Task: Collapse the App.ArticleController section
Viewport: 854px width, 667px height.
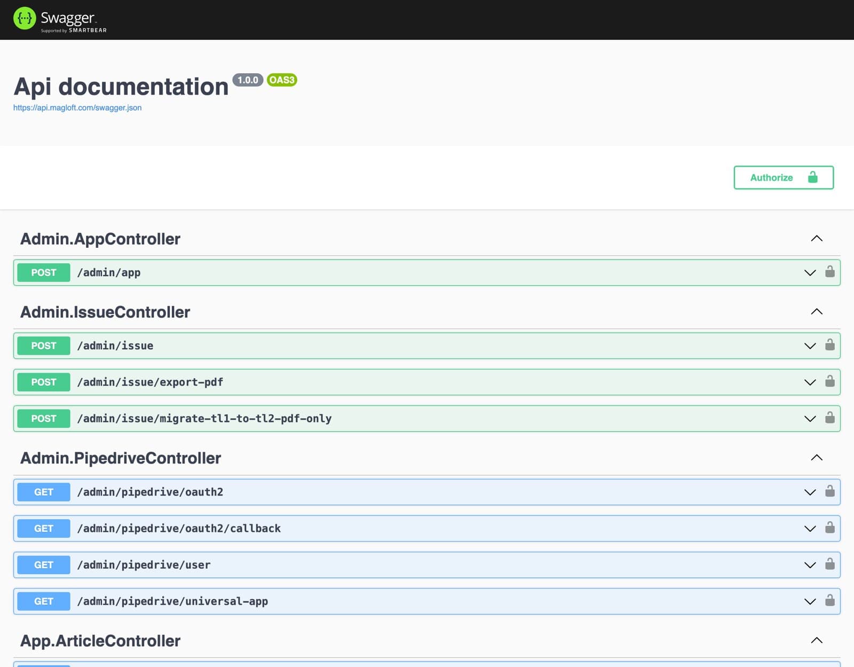Action: (817, 640)
